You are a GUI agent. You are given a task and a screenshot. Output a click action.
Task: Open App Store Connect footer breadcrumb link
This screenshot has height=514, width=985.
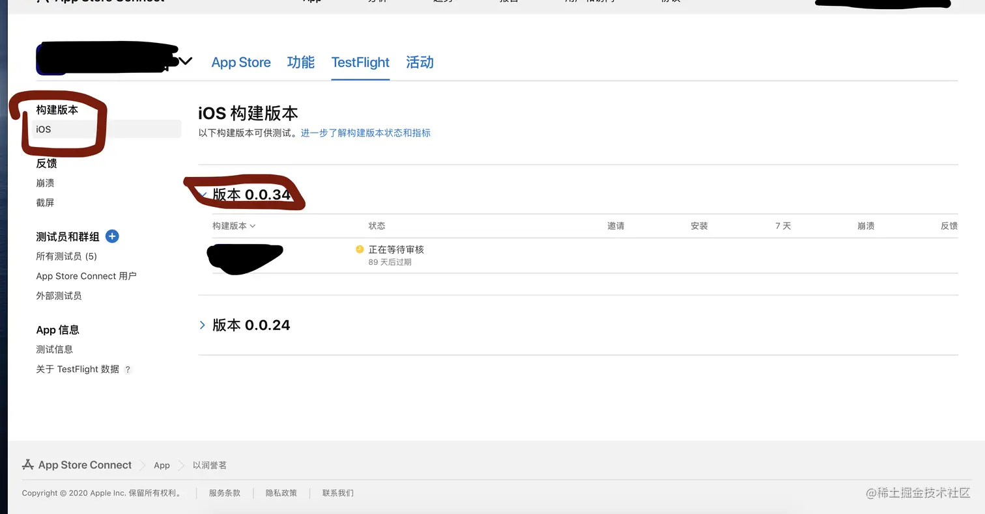(x=85, y=465)
